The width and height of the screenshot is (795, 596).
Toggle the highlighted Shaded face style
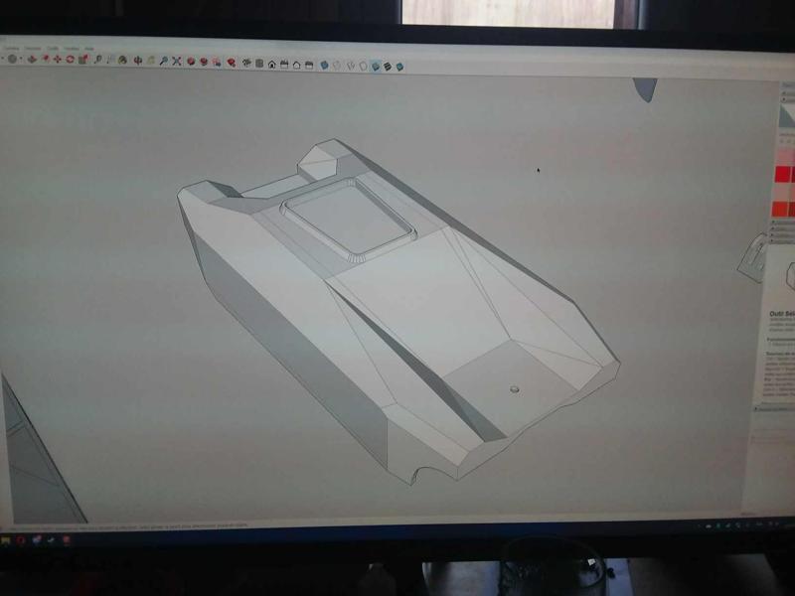[x=376, y=67]
